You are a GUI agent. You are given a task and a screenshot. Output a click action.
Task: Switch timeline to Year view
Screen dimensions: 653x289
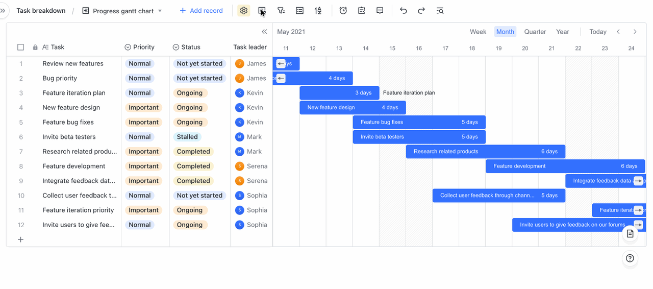pos(563,32)
